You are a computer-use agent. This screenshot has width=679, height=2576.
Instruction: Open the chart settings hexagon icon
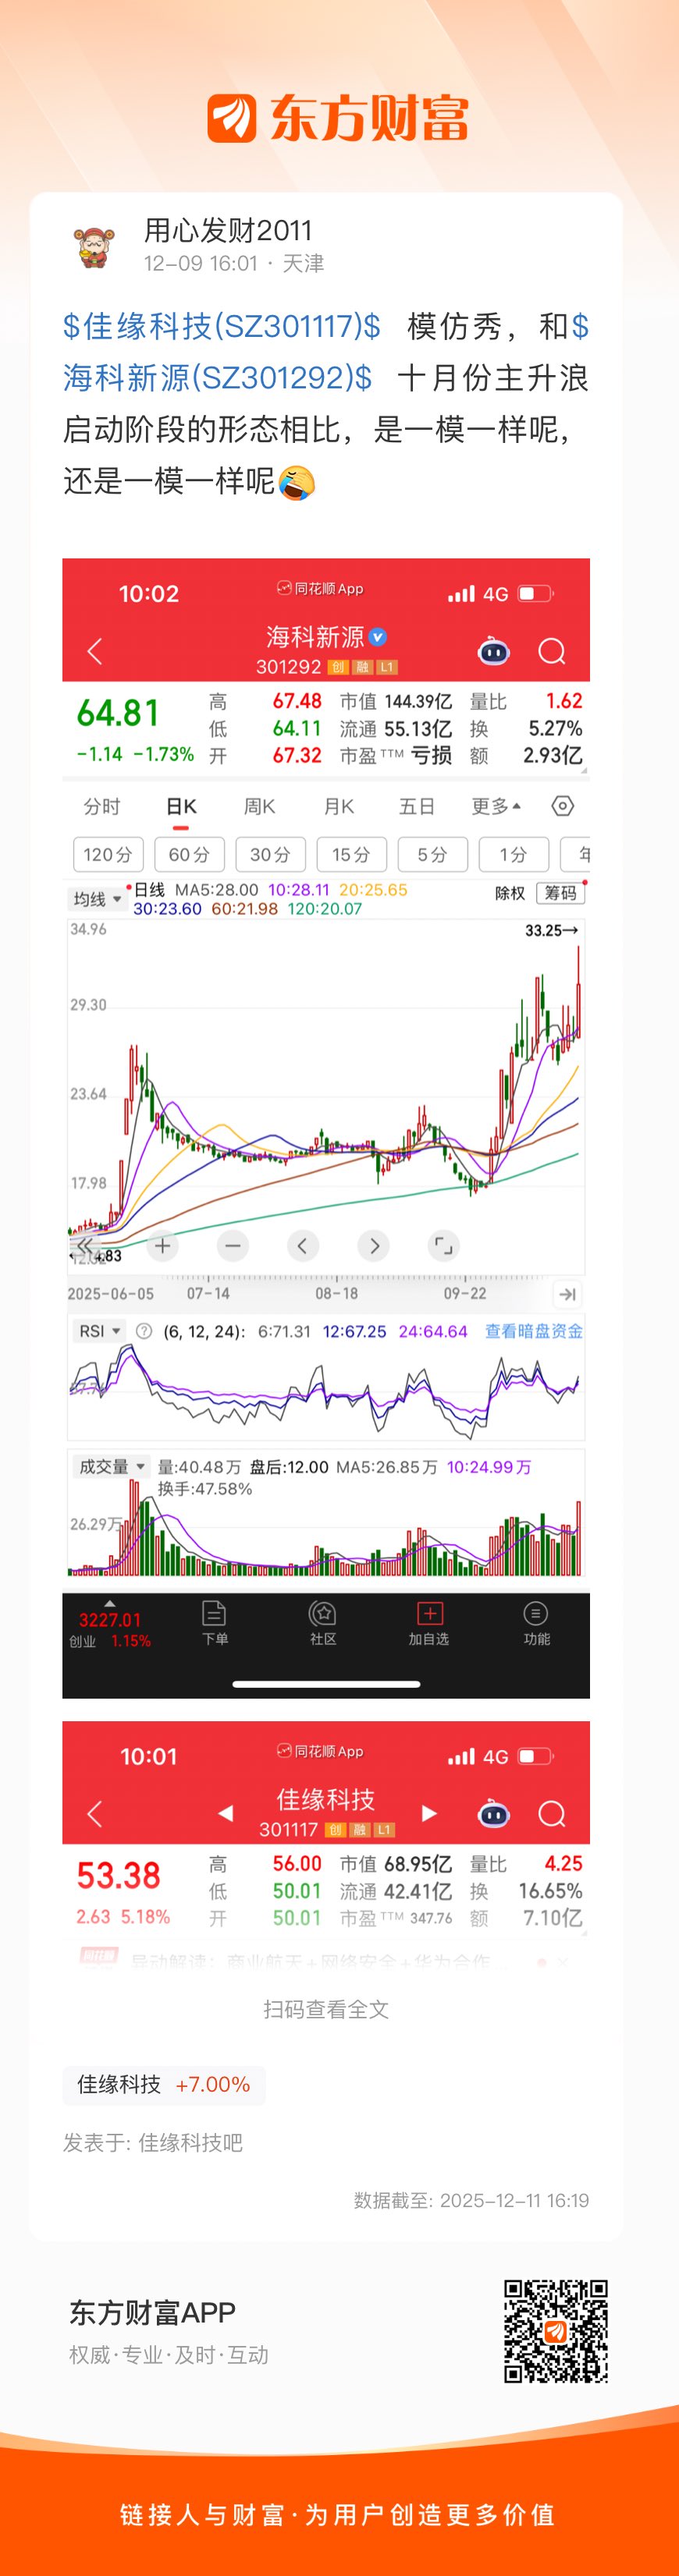[563, 806]
